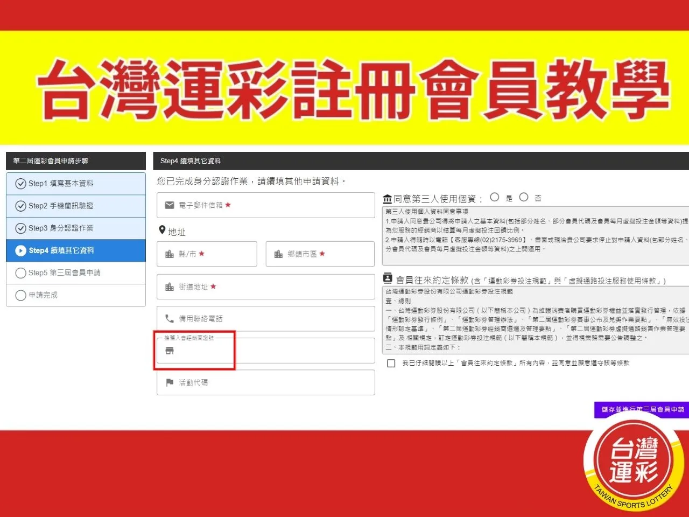This screenshot has height=517, width=689.
Task: Select the 申請完成 step
Action: (76, 295)
